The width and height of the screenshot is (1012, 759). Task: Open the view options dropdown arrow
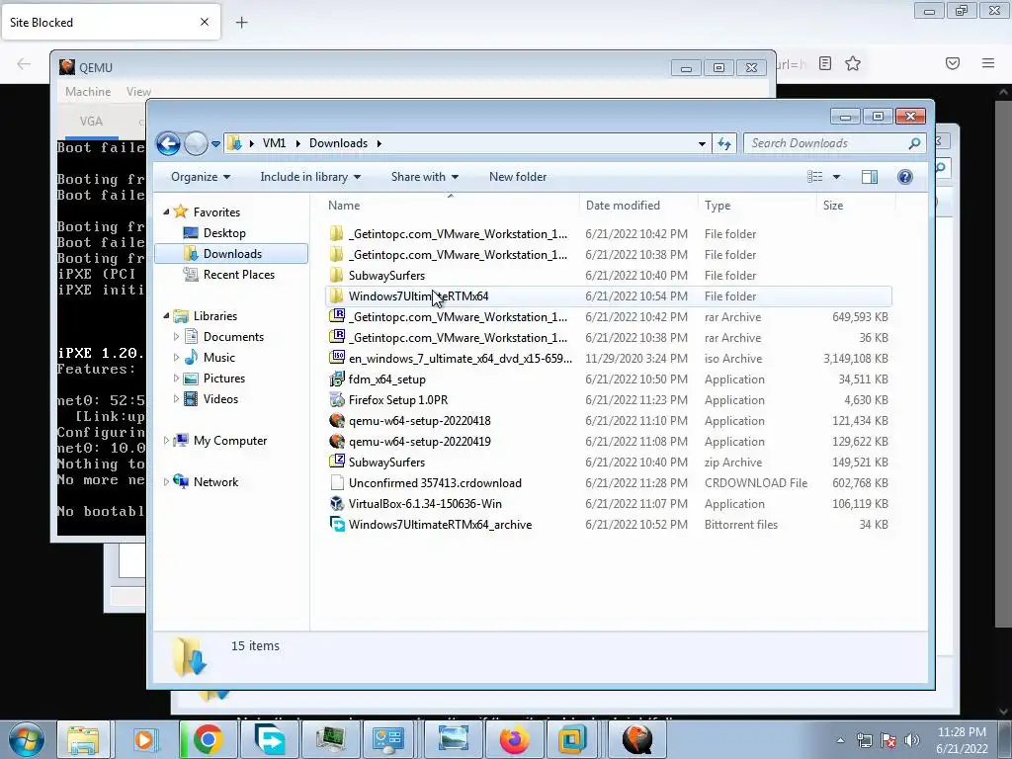(x=836, y=177)
